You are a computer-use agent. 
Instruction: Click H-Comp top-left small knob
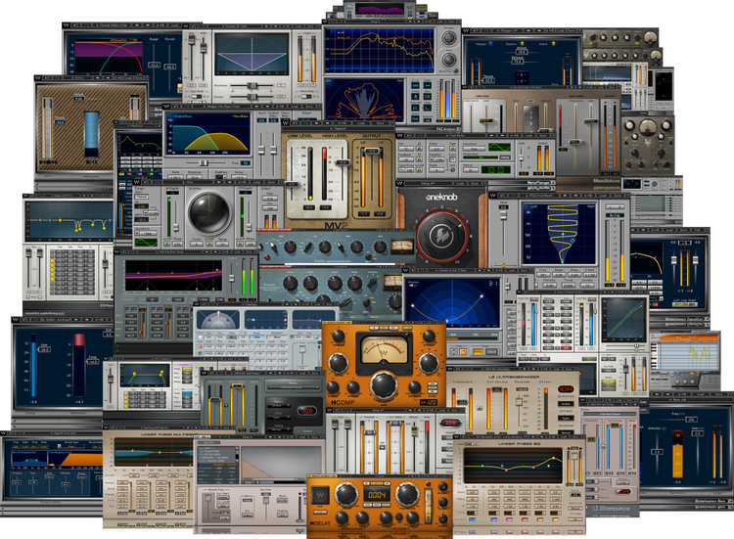[338, 335]
